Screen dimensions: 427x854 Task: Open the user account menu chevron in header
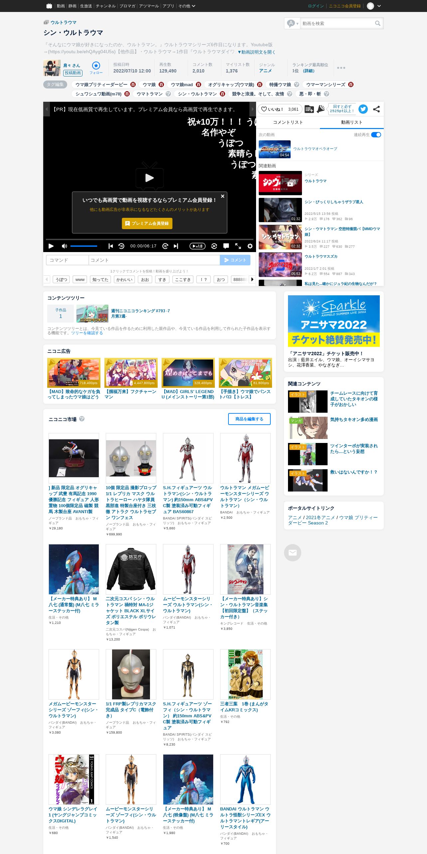tap(379, 6)
